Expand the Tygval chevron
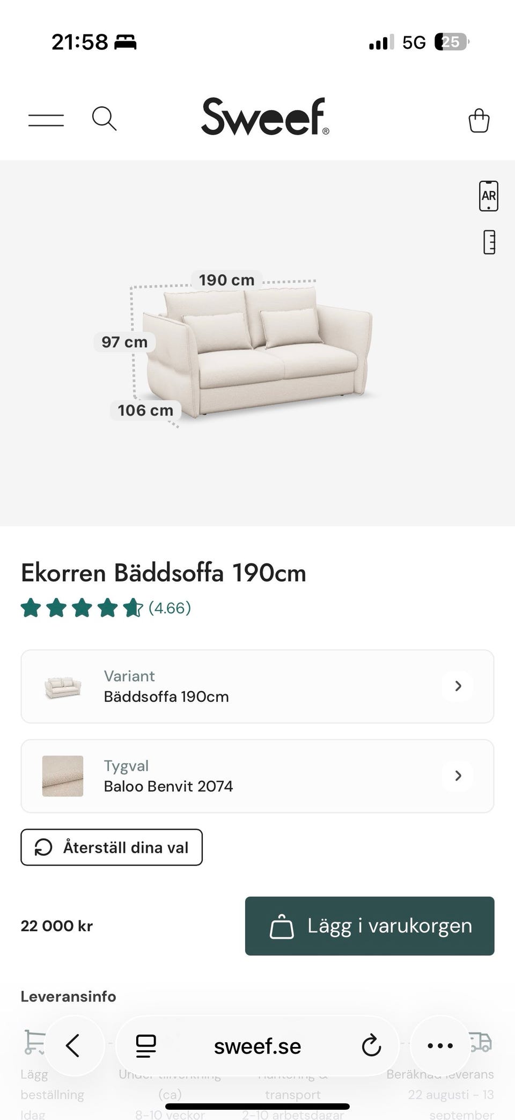This screenshot has height=1120, width=515. 458,775
